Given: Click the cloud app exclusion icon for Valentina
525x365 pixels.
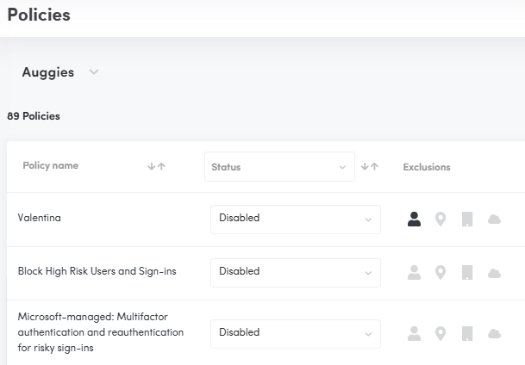Looking at the screenshot, I should coord(494,220).
